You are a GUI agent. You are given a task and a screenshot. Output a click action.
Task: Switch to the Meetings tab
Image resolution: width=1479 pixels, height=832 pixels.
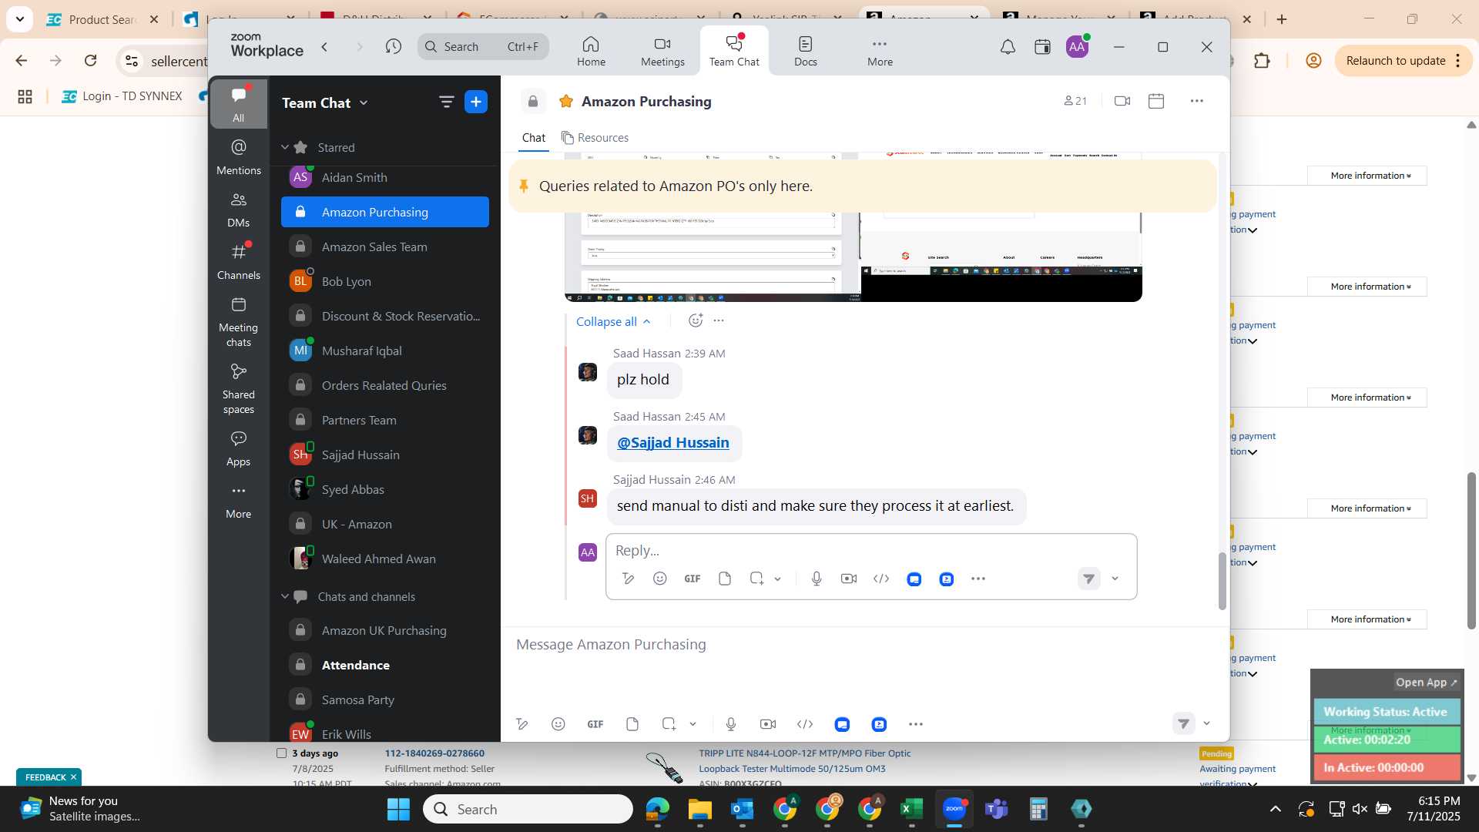coord(662,51)
